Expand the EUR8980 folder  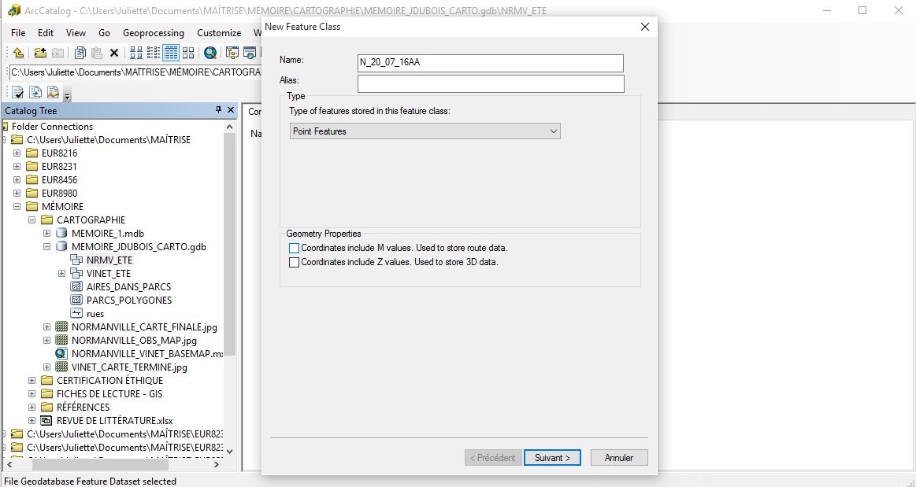tap(17, 194)
